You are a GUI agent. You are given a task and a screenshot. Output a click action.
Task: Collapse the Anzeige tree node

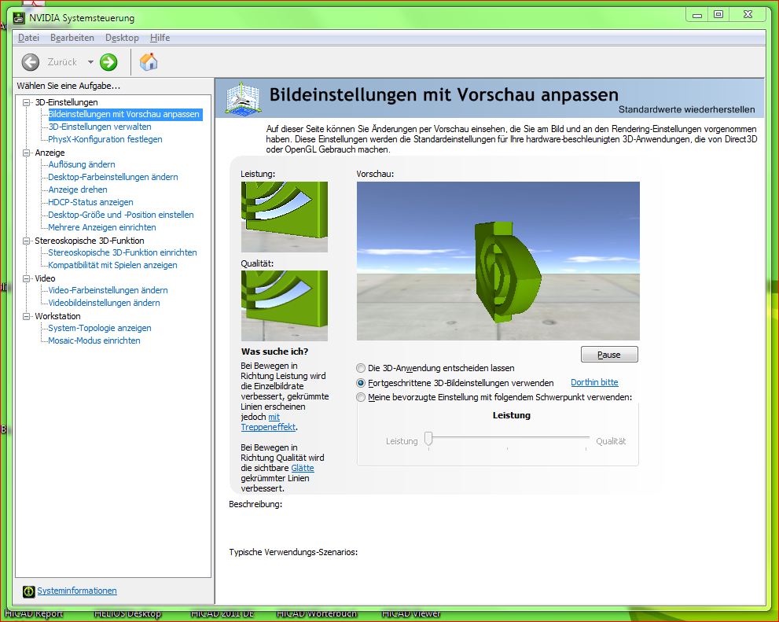point(26,153)
